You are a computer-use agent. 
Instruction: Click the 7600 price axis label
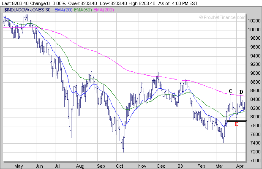click(255, 134)
